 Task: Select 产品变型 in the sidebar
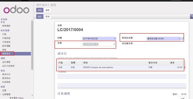pos(6,38)
